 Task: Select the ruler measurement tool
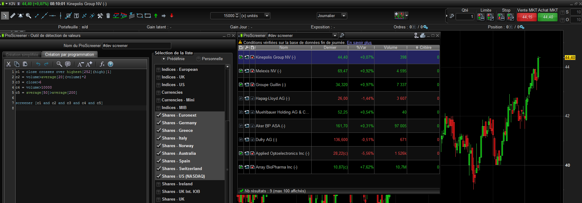click(13, 16)
